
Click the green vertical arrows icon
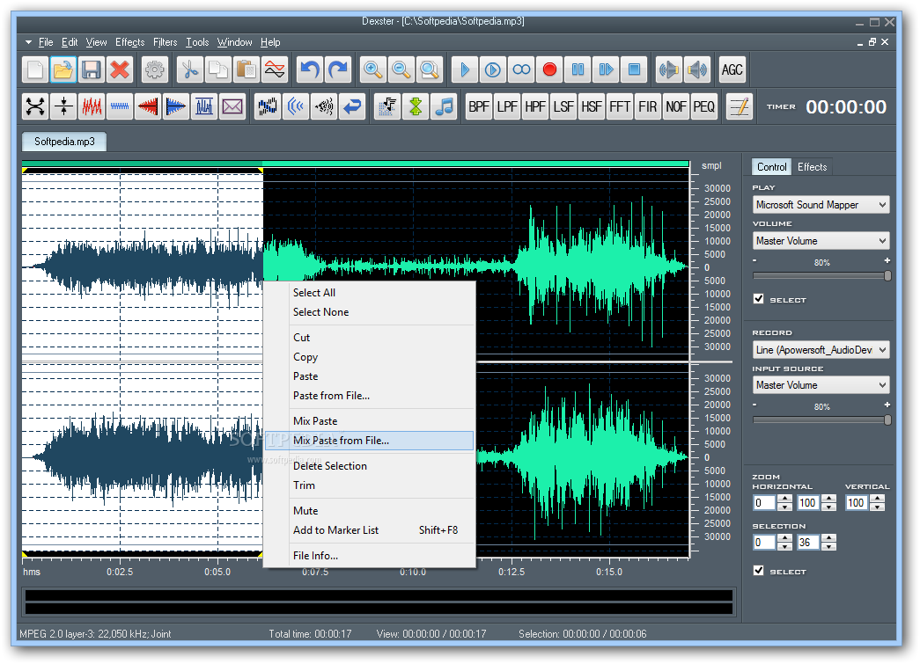[x=416, y=106]
